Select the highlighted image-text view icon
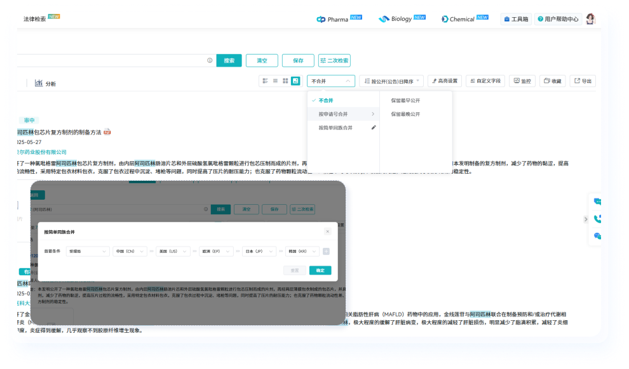The height and width of the screenshot is (369, 629). pos(295,81)
